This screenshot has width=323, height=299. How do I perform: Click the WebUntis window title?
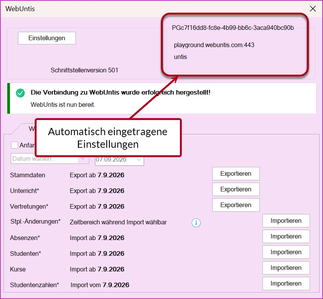pos(20,9)
